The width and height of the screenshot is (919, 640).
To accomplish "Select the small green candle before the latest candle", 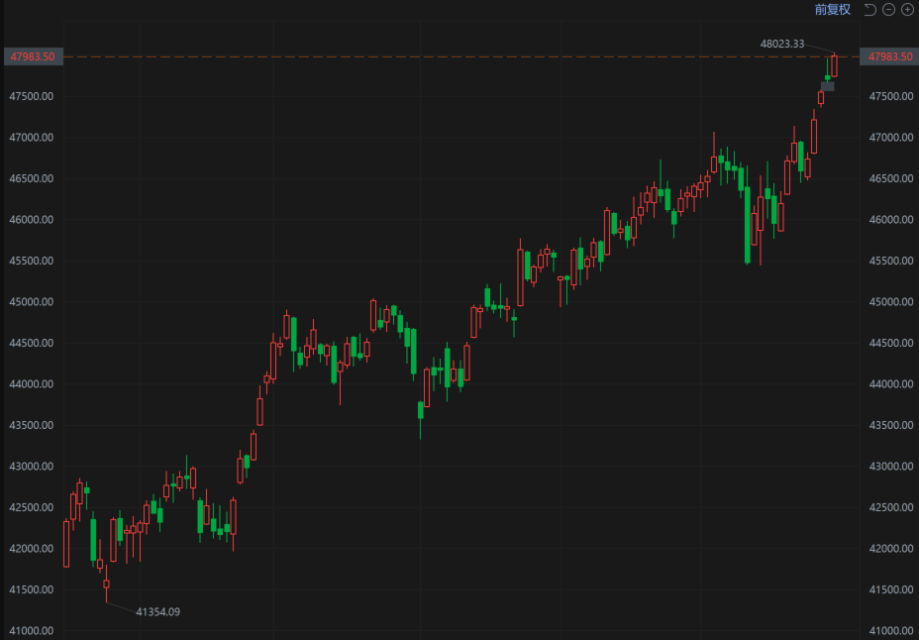I will coord(828,76).
